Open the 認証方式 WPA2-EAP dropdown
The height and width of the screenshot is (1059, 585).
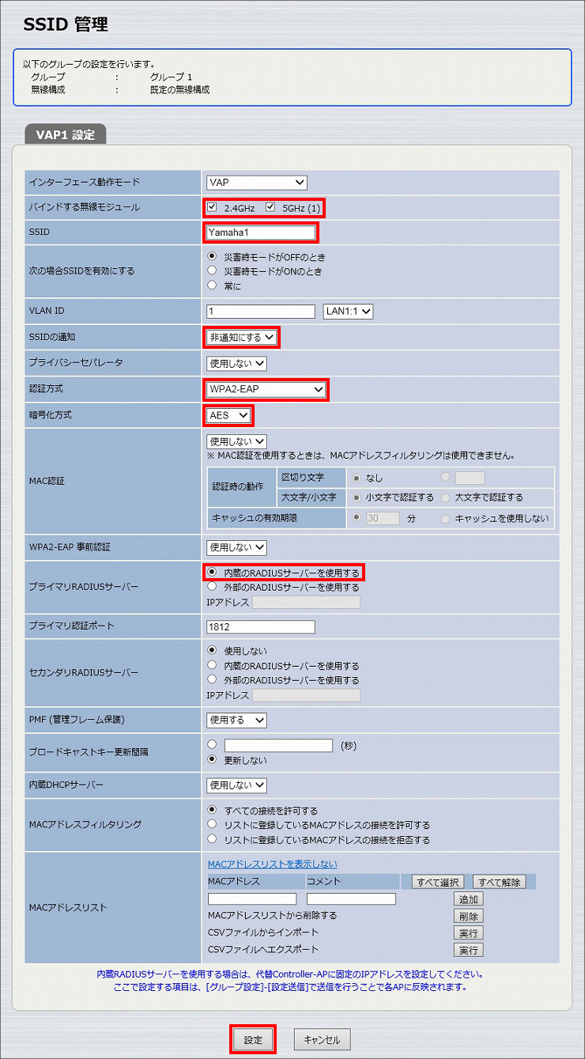coord(266,389)
